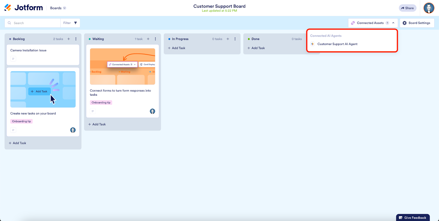
Task: Click Add Task at bottom of Backlog
Action: [17, 143]
